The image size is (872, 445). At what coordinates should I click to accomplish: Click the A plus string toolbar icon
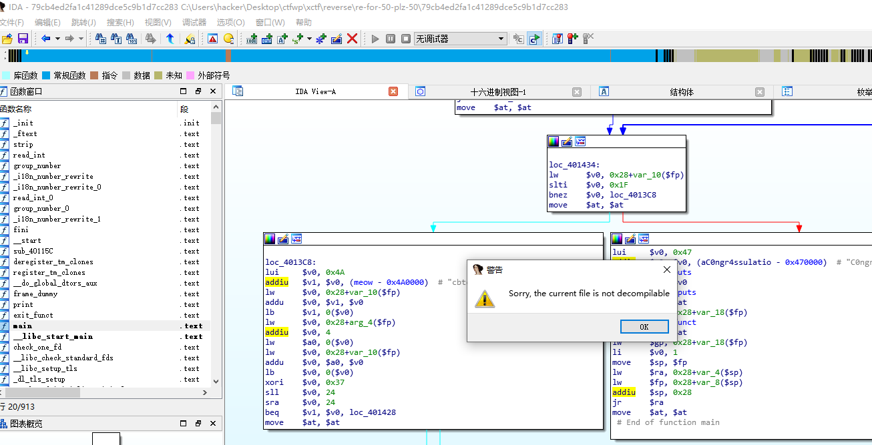[282, 39]
